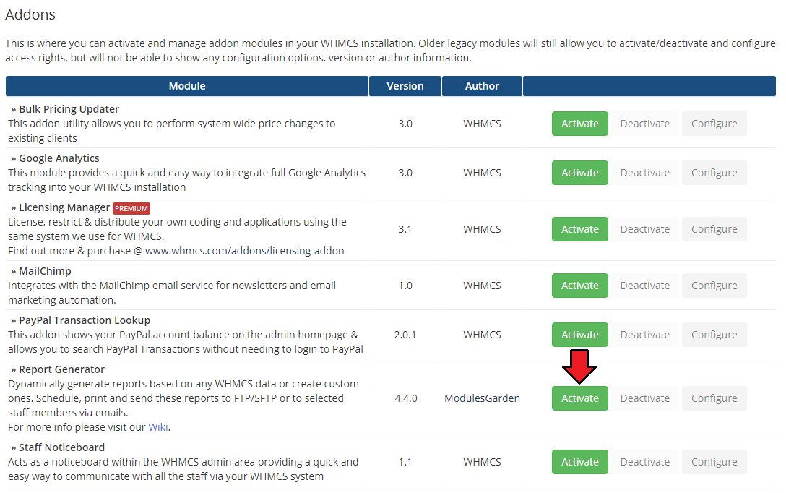Open Configure for Licensing Manager
This screenshot has width=786, height=493.
714,229
